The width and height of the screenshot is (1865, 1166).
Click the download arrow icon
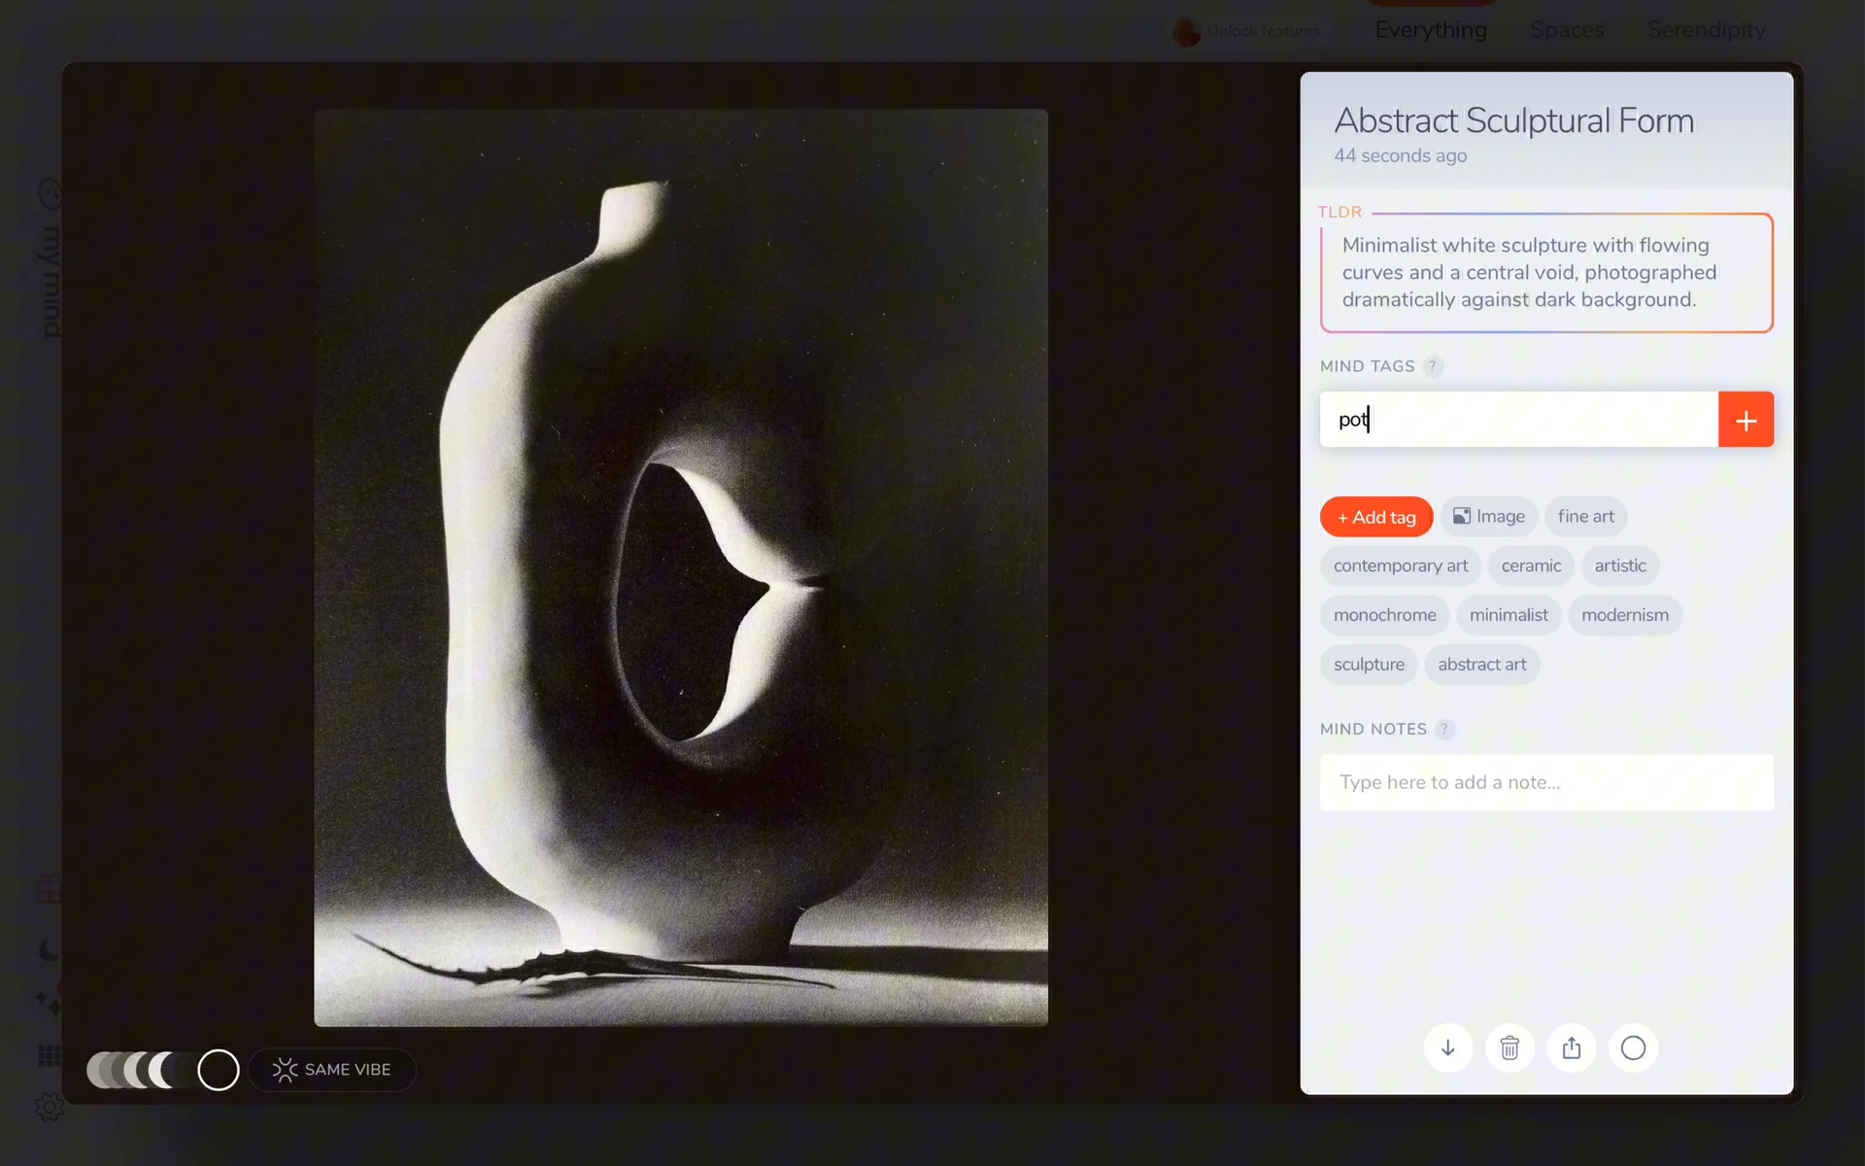tap(1447, 1047)
